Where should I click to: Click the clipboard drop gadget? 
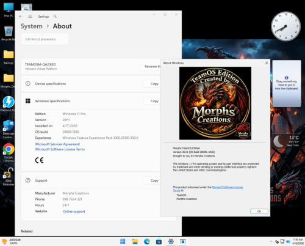coord(287,83)
